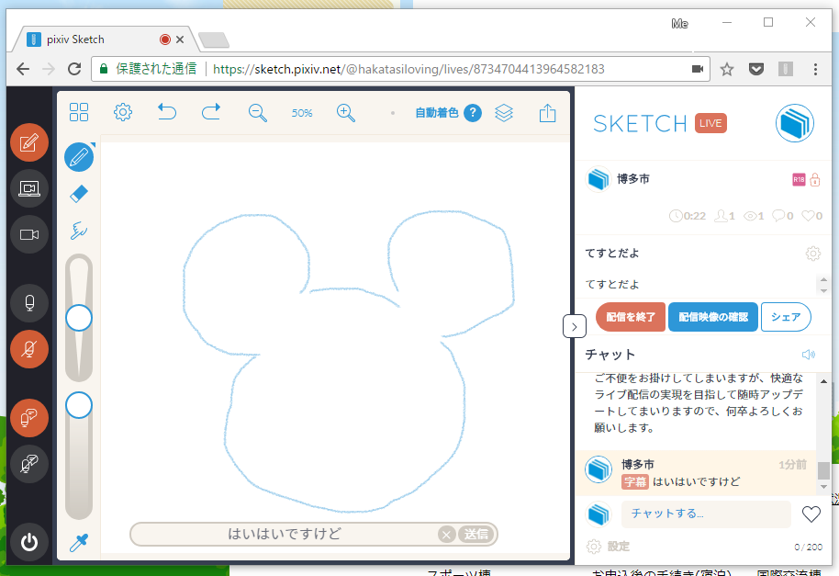Click the 50% zoom level

(x=302, y=113)
